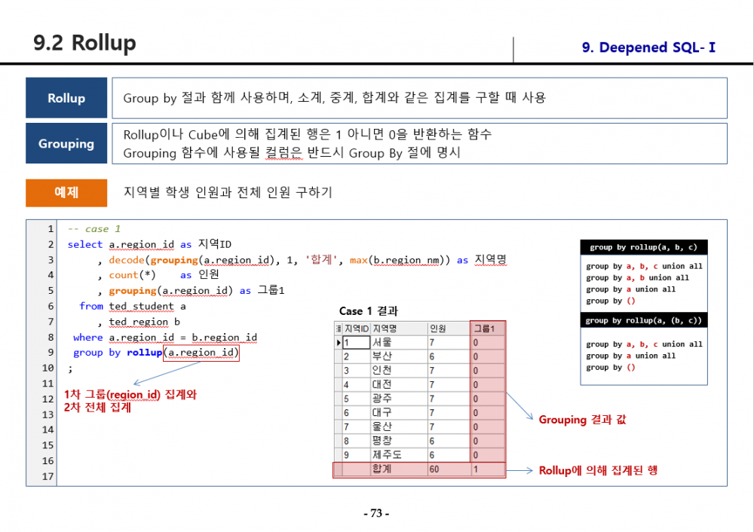The height and width of the screenshot is (532, 754).
Task: Click "ted_region b" on code line 7
Action: tap(144, 322)
